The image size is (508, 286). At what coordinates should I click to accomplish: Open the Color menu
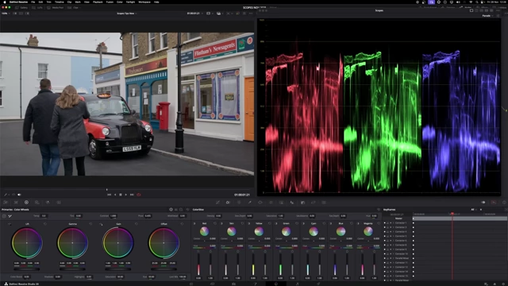pos(120,2)
